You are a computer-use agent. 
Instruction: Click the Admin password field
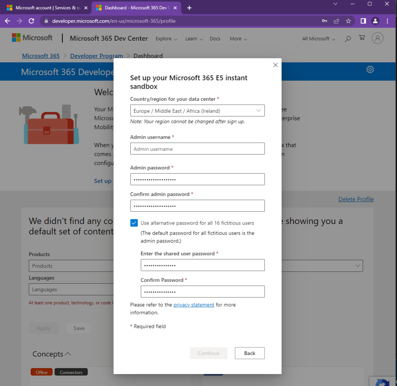pos(197,179)
